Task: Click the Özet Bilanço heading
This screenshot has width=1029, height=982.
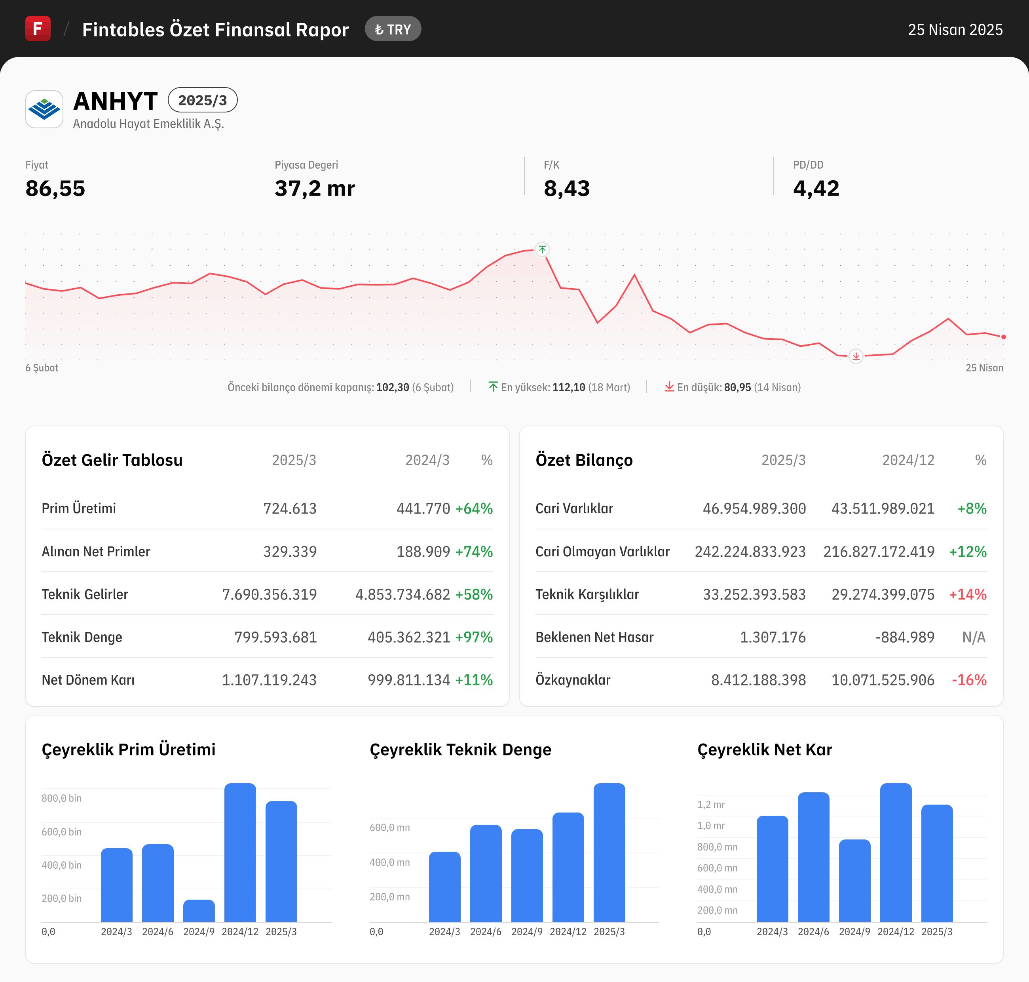Action: [584, 460]
